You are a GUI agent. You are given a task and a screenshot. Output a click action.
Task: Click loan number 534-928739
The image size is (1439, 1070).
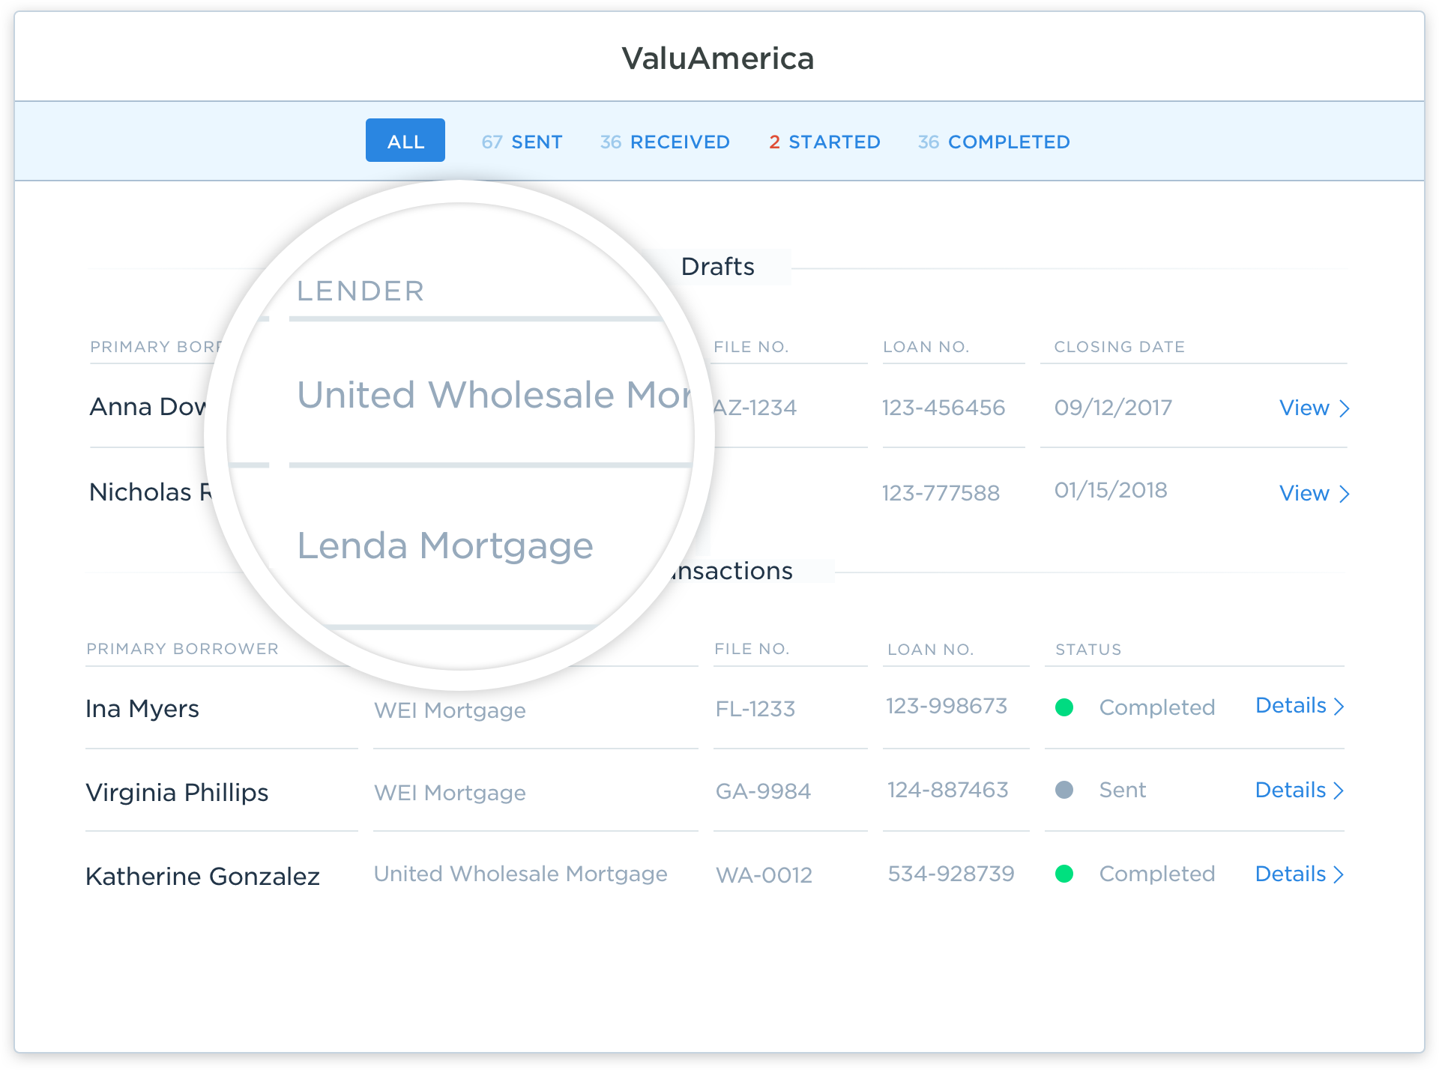951,874
